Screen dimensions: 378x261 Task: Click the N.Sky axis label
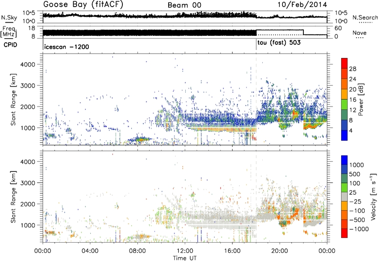coord(9,17)
